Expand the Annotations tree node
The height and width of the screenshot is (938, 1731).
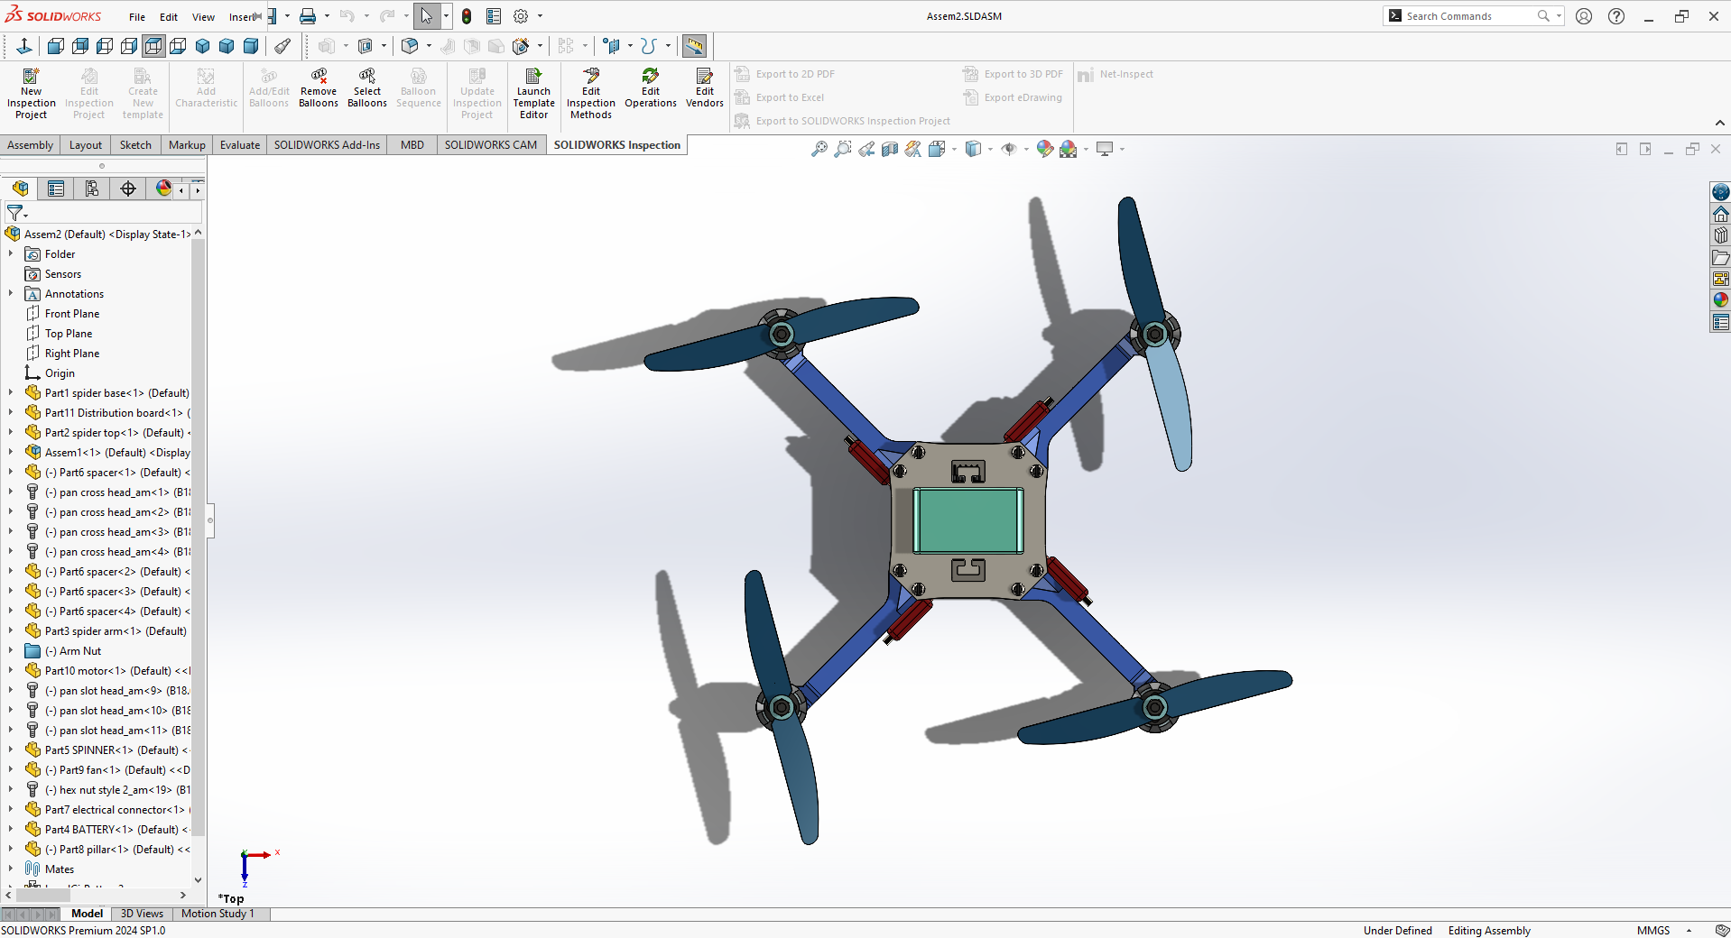point(11,294)
